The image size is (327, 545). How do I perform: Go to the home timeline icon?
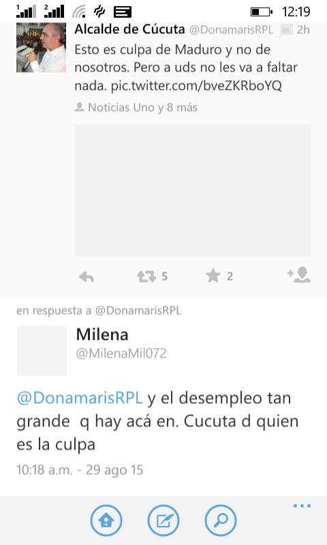point(106,520)
